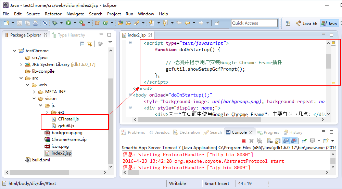Click the New wizard toolbar icon
The height and width of the screenshot is (189, 342).
(x=6, y=23)
